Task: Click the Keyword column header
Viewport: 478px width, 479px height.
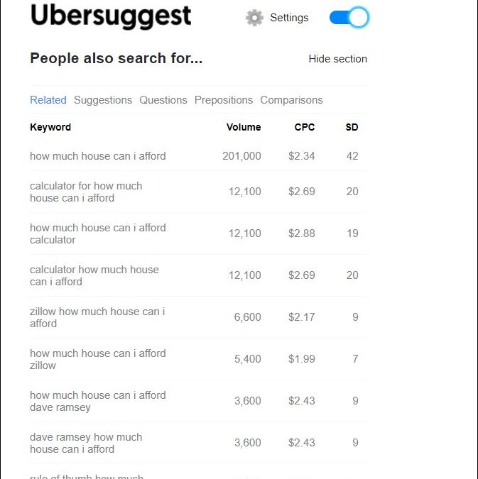Action: [50, 128]
